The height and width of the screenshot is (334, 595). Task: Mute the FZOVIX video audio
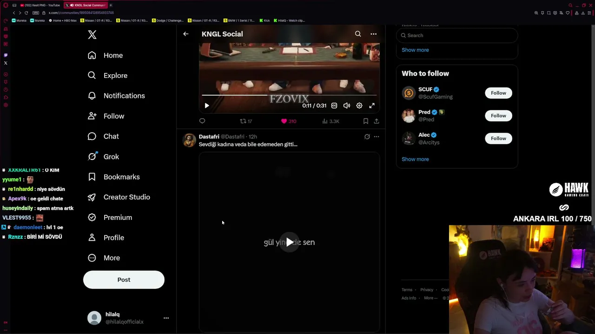tap(346, 106)
